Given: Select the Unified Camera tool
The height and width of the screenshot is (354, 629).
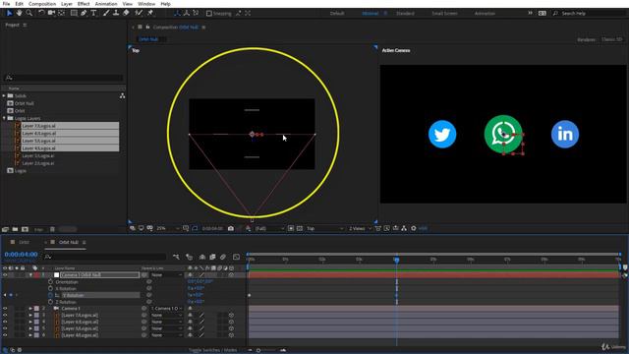Looking at the screenshot, I should click(x=51, y=13).
